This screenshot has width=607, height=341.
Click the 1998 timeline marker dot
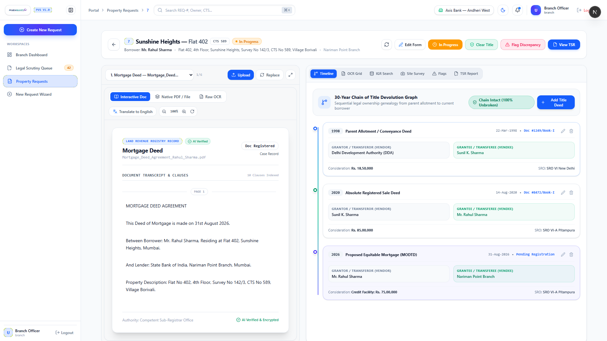(x=315, y=129)
